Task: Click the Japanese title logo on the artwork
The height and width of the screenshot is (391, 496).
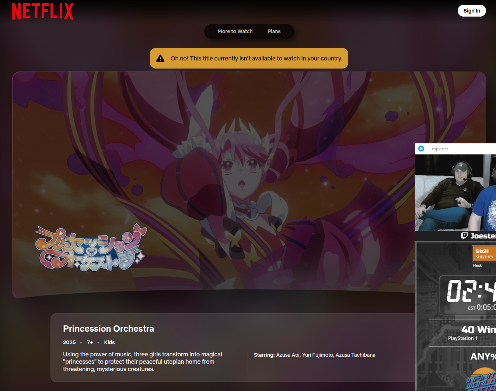Action: [x=91, y=248]
